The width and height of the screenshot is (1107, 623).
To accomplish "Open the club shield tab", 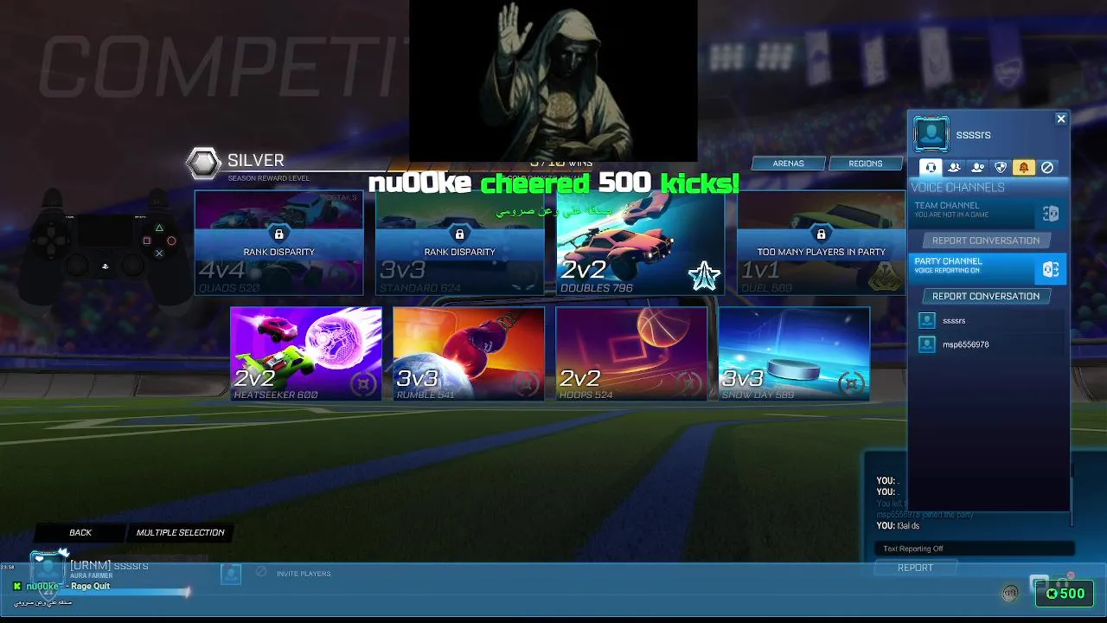I will (x=1001, y=167).
